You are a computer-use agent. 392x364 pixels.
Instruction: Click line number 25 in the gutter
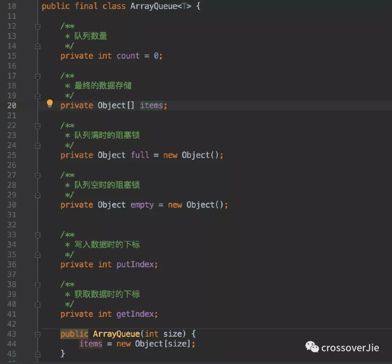coord(12,155)
